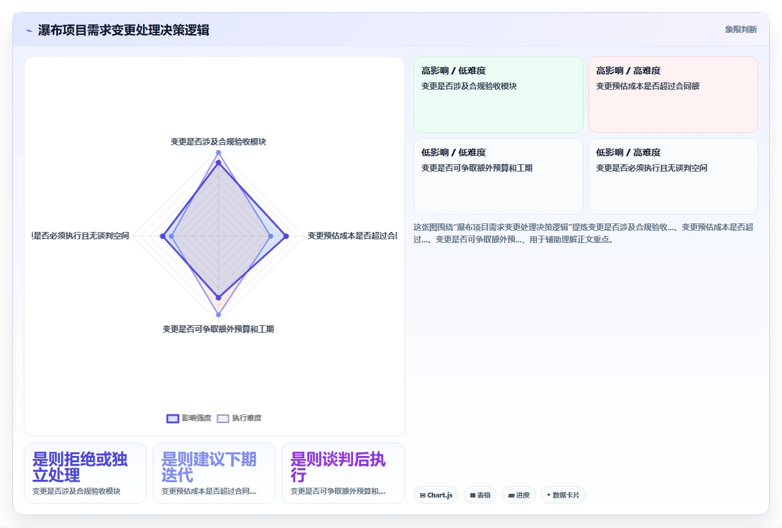Click 变更预估成本是否超过合同额 in the pink card

tap(648, 86)
